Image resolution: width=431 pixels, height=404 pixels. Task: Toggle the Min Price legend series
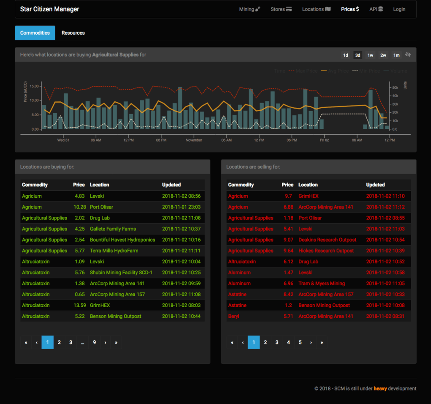pyautogui.click(x=366, y=71)
